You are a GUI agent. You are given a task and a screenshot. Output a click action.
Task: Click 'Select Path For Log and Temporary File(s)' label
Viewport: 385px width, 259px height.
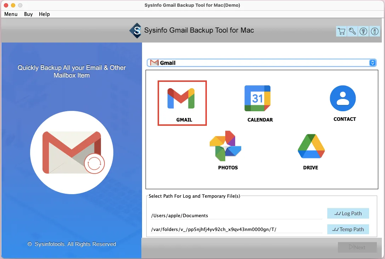(194, 196)
